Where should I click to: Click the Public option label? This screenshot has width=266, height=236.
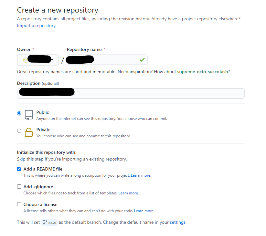coord(43,112)
